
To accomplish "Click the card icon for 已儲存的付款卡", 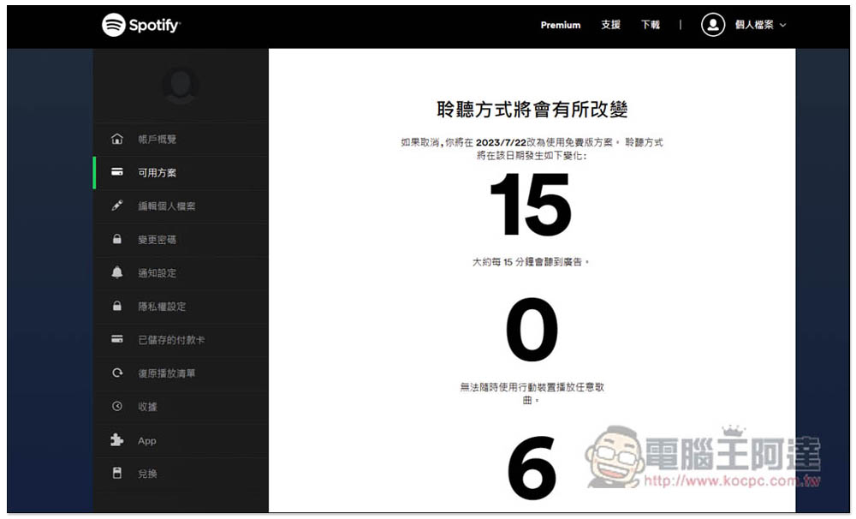I will (116, 339).
